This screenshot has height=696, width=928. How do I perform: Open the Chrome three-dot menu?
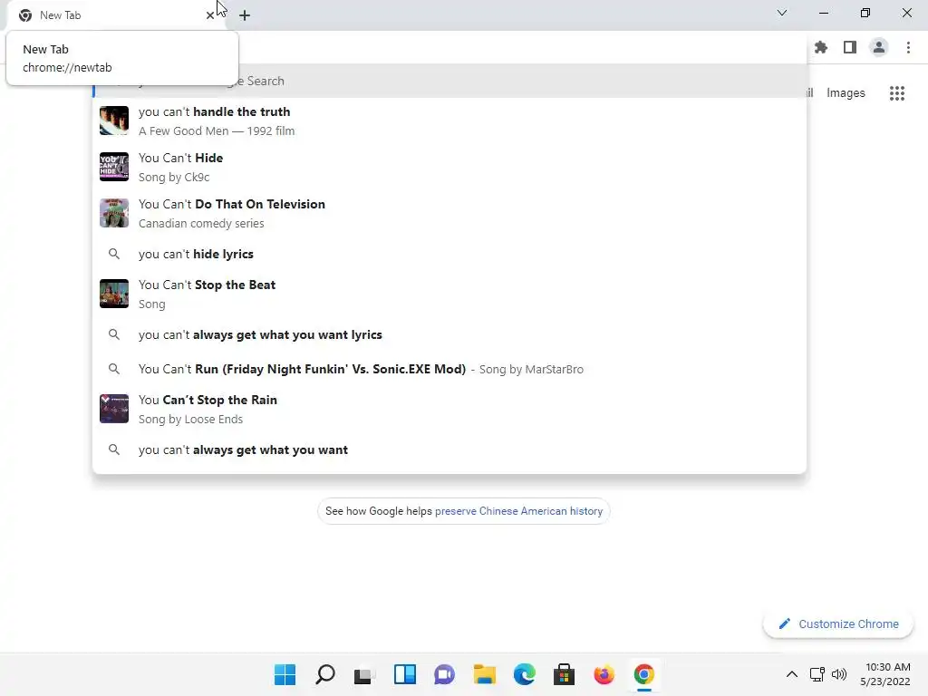[908, 47]
